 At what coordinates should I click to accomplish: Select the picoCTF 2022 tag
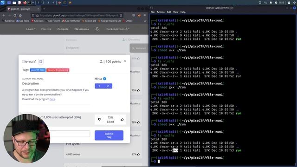38,70
